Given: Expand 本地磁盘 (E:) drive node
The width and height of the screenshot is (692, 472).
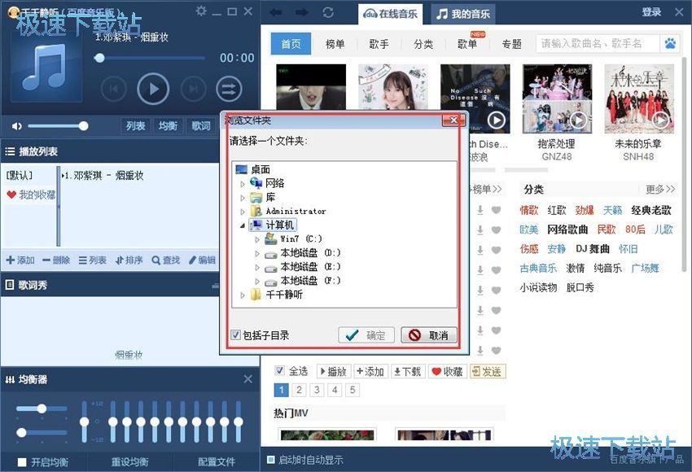Looking at the screenshot, I should coord(257,267).
